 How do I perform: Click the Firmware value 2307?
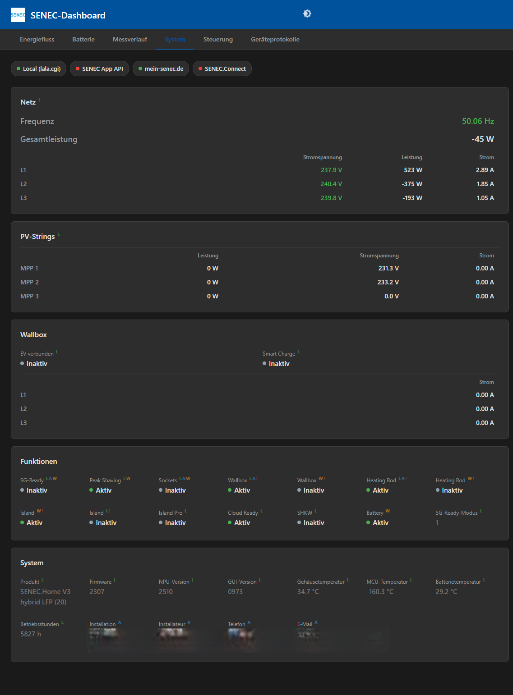coord(97,592)
